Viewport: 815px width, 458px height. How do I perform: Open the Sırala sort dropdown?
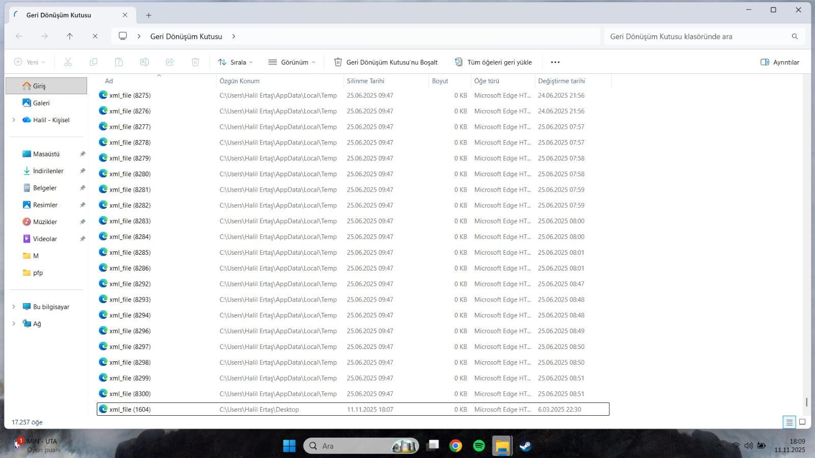235,62
